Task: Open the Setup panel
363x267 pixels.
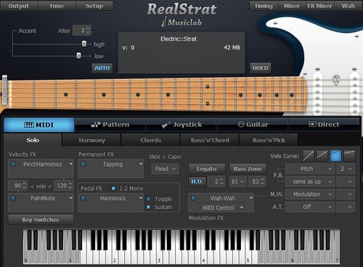Action: point(94,6)
